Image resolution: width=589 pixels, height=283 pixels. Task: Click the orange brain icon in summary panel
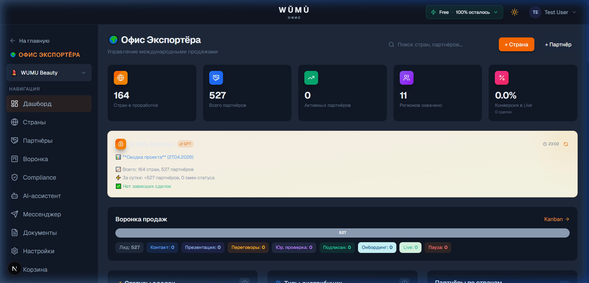tap(121, 144)
